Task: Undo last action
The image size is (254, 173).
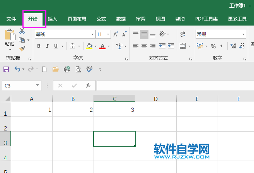Action: (x=17, y=69)
